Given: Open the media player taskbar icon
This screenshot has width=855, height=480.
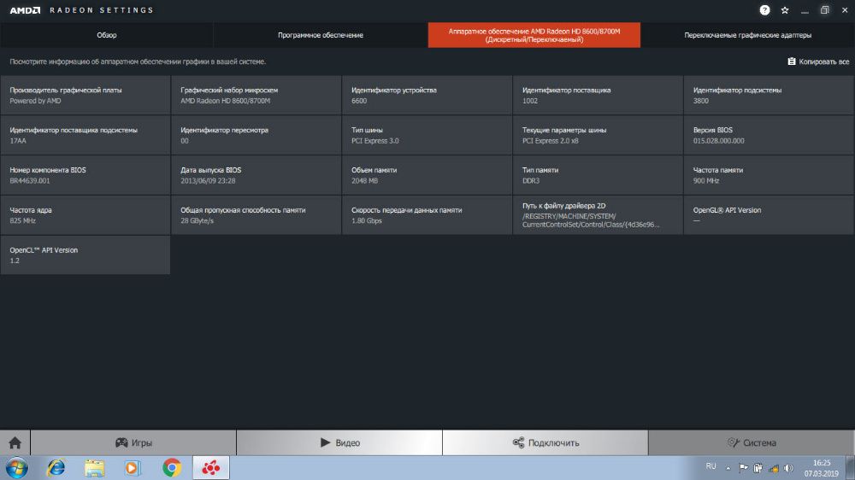Looking at the screenshot, I should [x=133, y=467].
